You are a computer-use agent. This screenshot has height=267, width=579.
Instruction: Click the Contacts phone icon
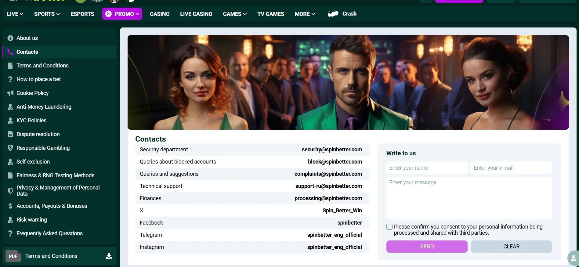point(10,52)
